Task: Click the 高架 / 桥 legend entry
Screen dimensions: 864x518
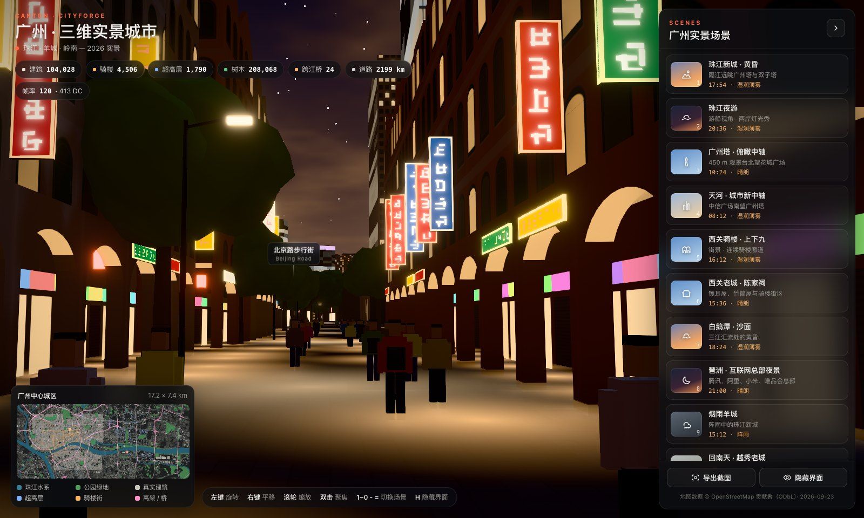Action: tap(151, 498)
